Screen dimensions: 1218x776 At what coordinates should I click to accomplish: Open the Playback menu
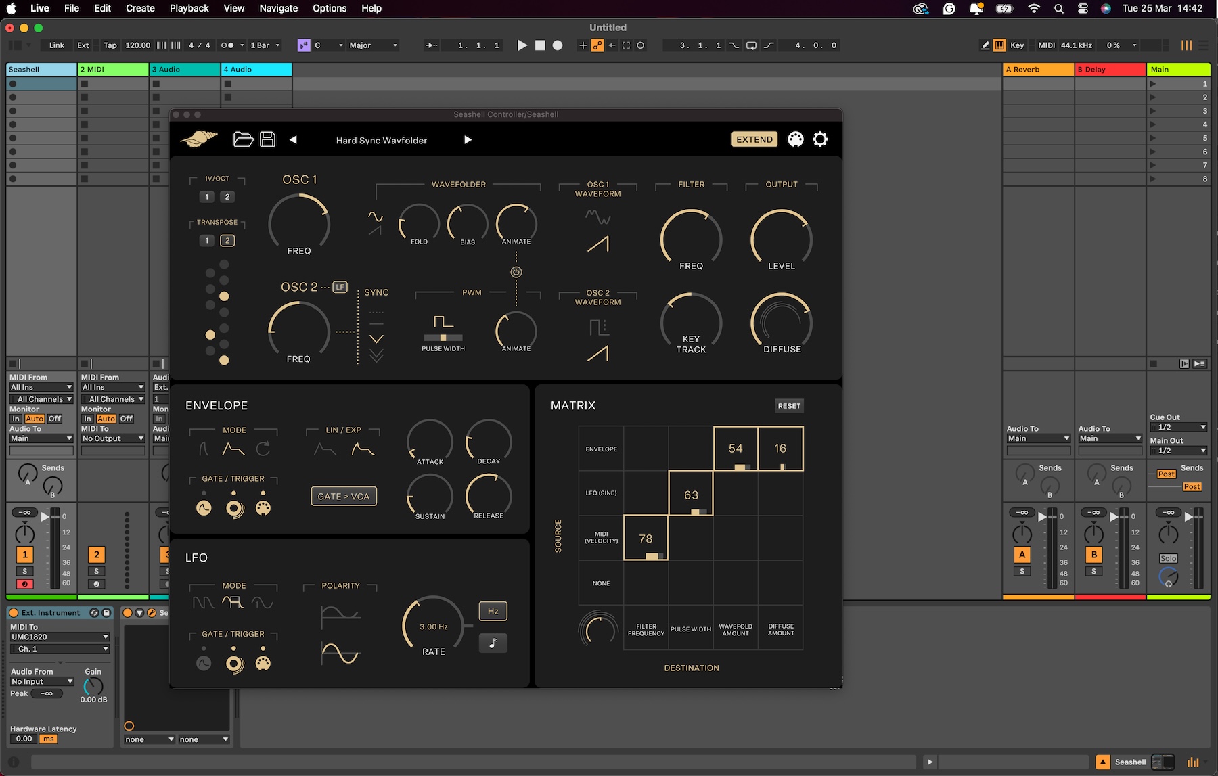click(189, 8)
